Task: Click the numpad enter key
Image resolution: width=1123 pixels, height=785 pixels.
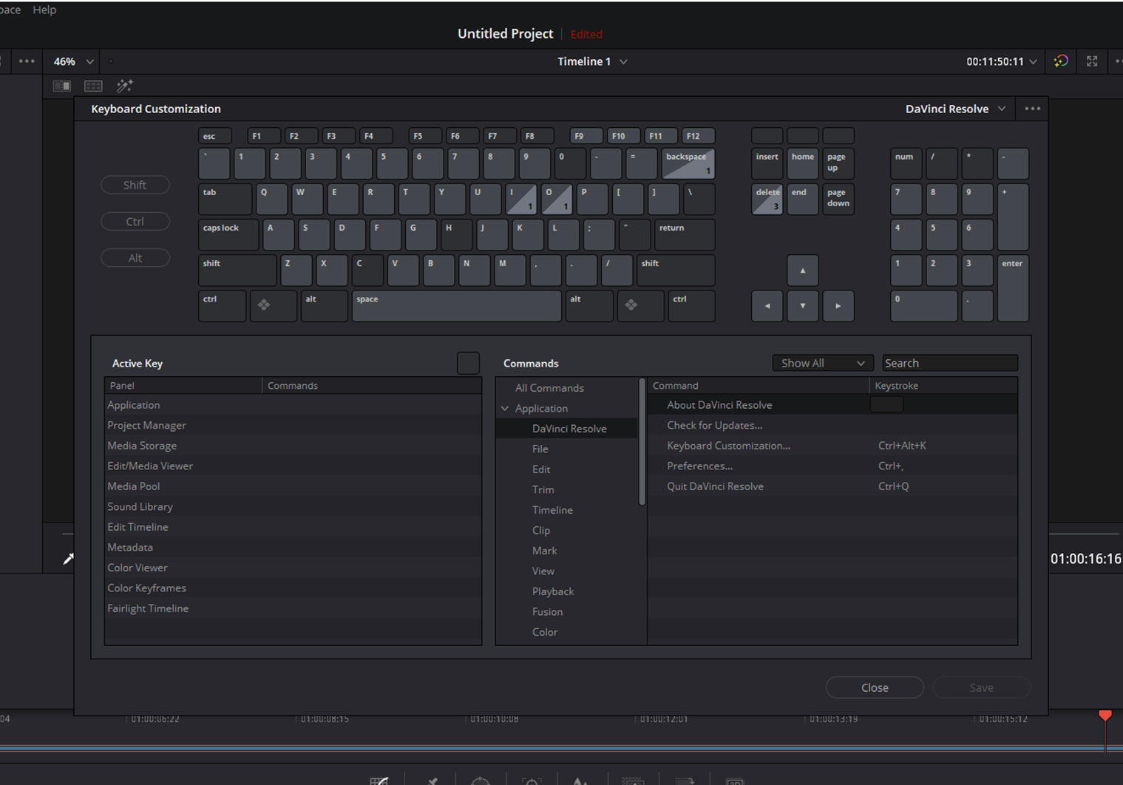Action: (1013, 288)
